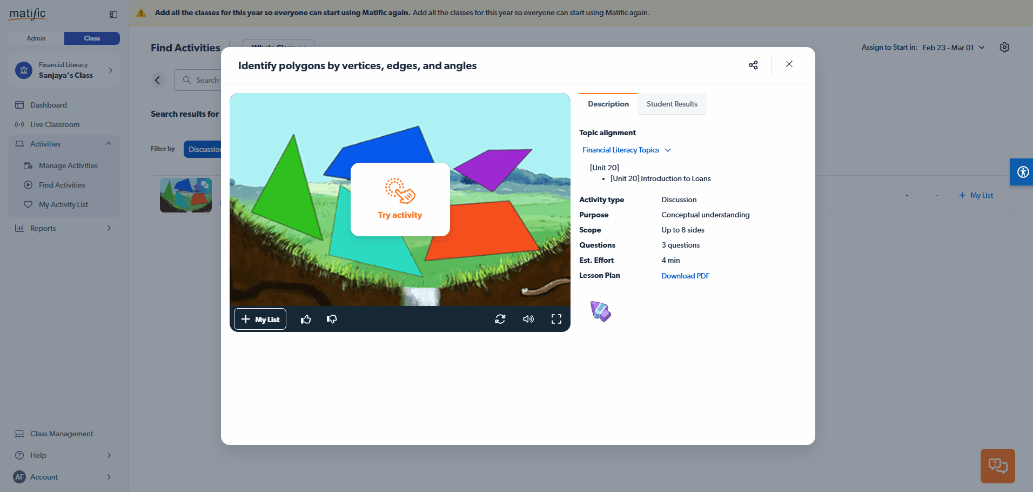Open the settings gear icon
This screenshot has height=492, width=1033.
coord(1004,48)
